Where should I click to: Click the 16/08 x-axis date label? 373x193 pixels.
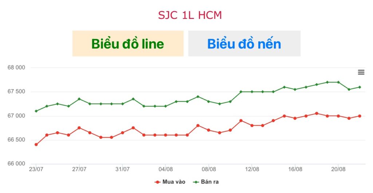click(295, 169)
